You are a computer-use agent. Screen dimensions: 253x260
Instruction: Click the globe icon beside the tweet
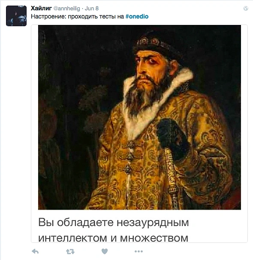coord(246,8)
